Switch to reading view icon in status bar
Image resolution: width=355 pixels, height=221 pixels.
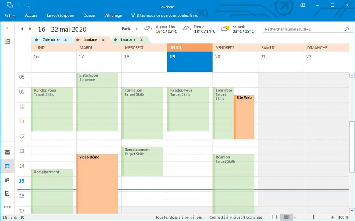pos(286,217)
